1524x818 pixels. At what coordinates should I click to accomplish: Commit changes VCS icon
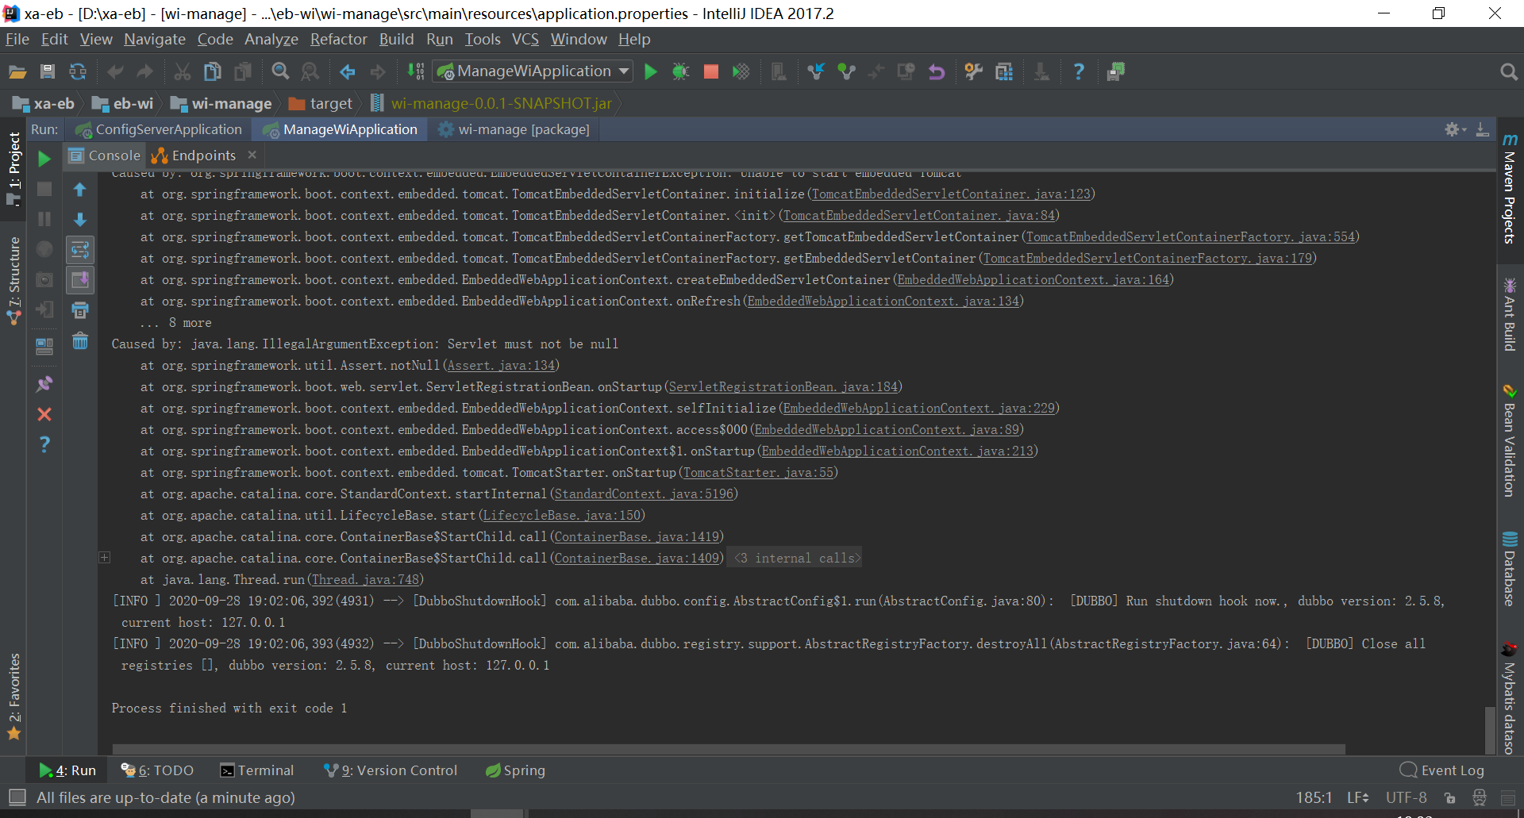[846, 71]
